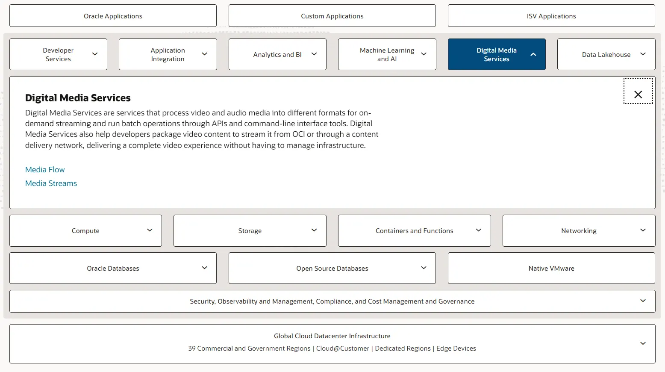Click the Global Cloud Datacenter chevron
Image resolution: width=665 pixels, height=372 pixels.
(x=643, y=344)
